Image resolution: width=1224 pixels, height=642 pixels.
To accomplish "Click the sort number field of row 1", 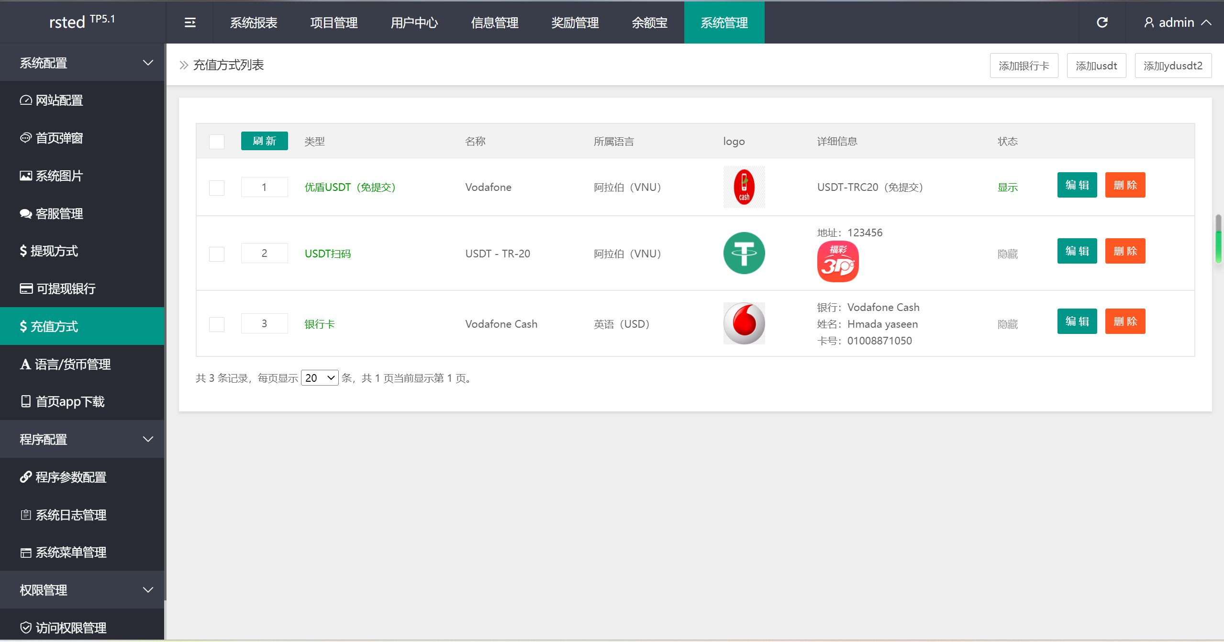I will click(264, 187).
